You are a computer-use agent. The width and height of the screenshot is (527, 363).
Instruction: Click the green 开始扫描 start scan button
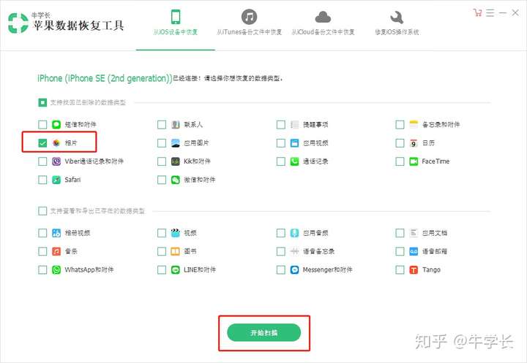tap(263, 332)
